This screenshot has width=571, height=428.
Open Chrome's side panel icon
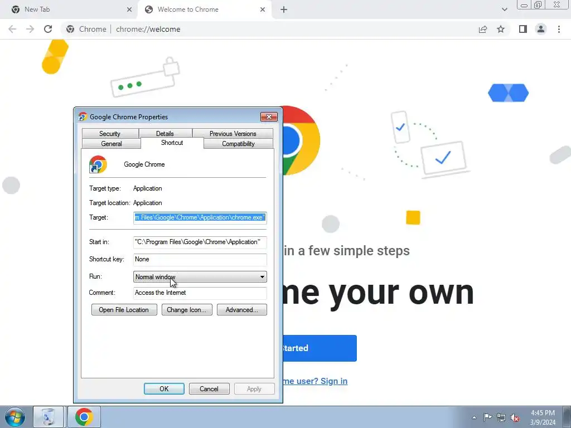coord(523,29)
